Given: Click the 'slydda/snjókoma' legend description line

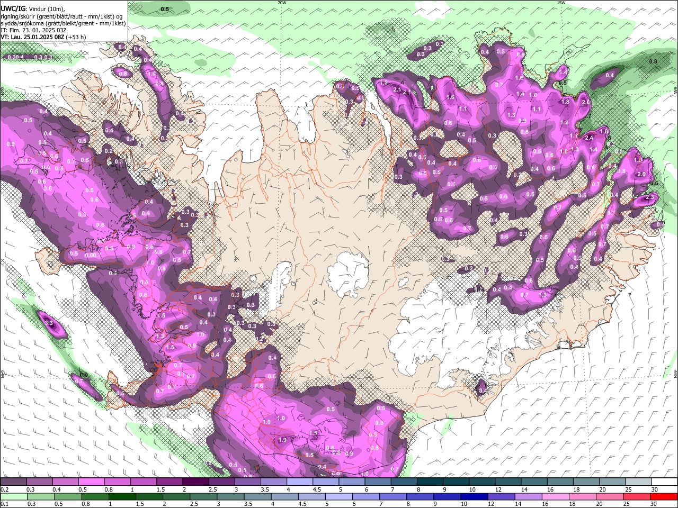Looking at the screenshot, I should (63, 23).
